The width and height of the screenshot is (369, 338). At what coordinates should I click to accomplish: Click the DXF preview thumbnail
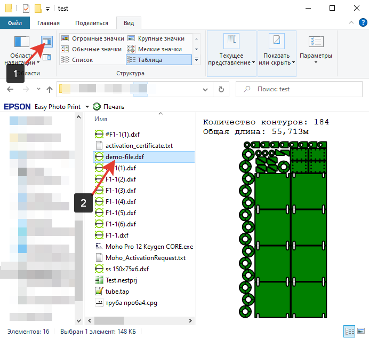click(x=283, y=230)
